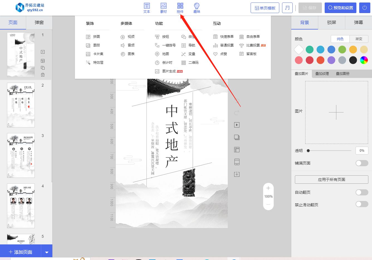
Task: Insert a 自由表单 free form
Action: [x=249, y=37]
